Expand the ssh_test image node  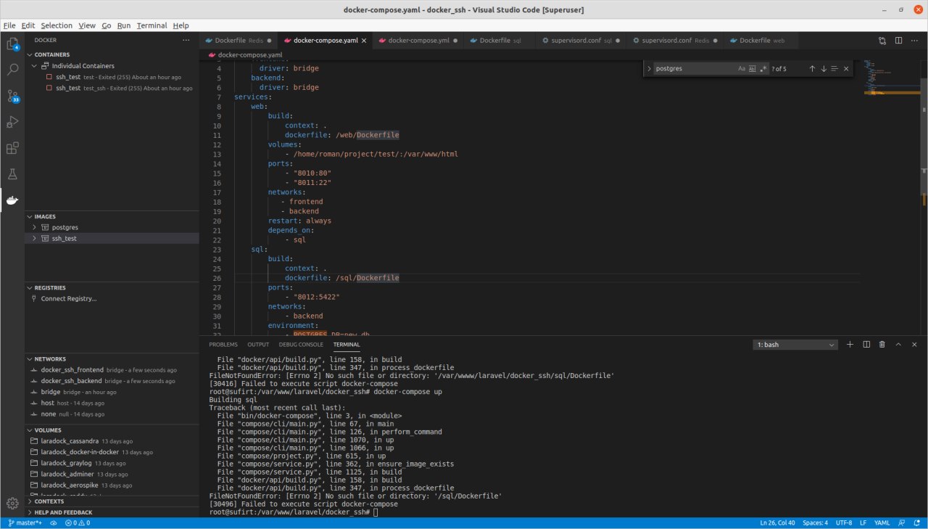(34, 238)
